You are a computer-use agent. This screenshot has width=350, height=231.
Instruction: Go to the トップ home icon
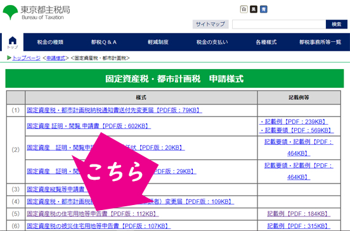(13, 42)
